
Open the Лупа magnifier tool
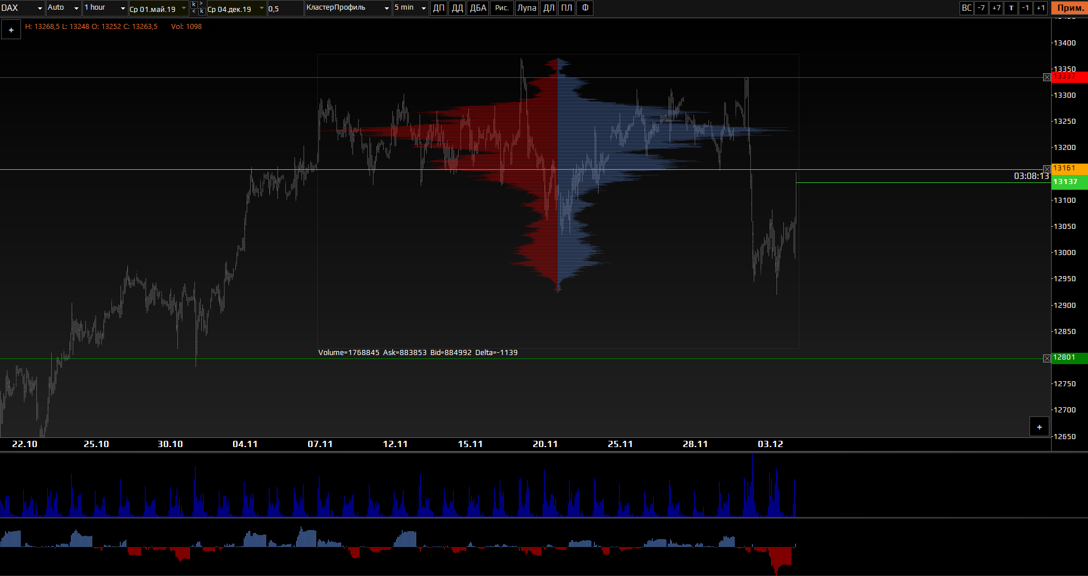(526, 8)
